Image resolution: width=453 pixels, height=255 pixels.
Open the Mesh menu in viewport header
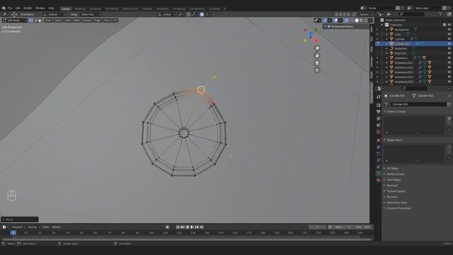(x=77, y=21)
